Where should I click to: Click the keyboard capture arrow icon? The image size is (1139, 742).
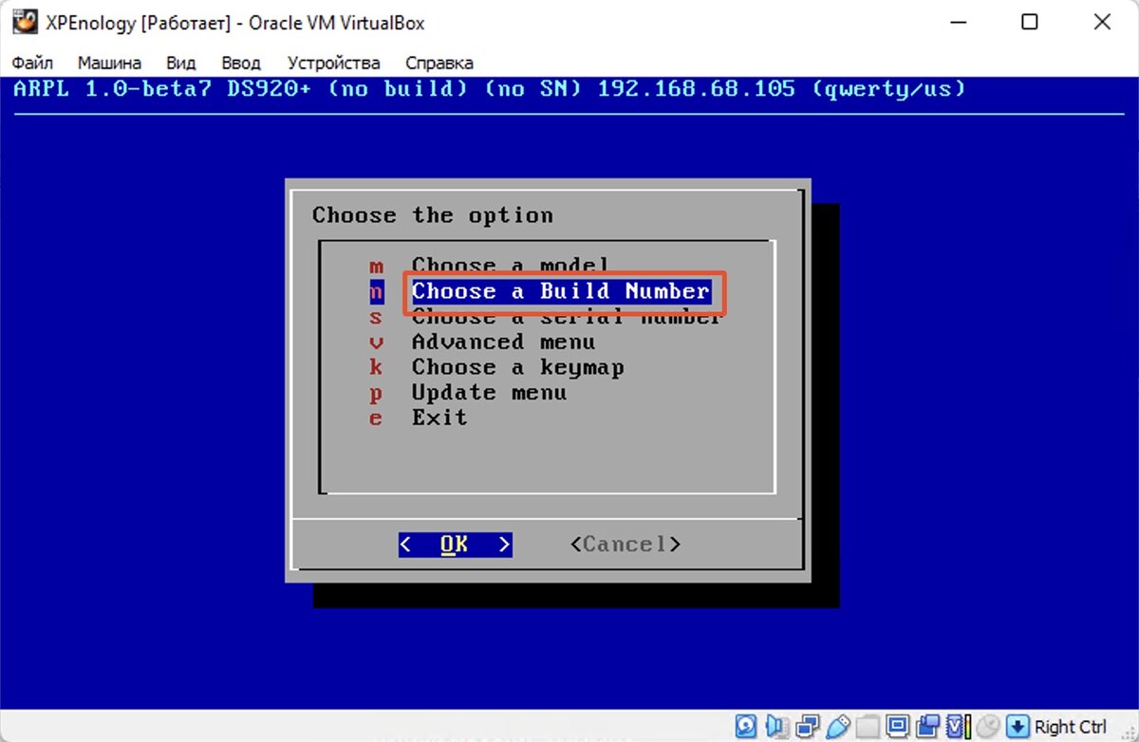pos(1018,727)
